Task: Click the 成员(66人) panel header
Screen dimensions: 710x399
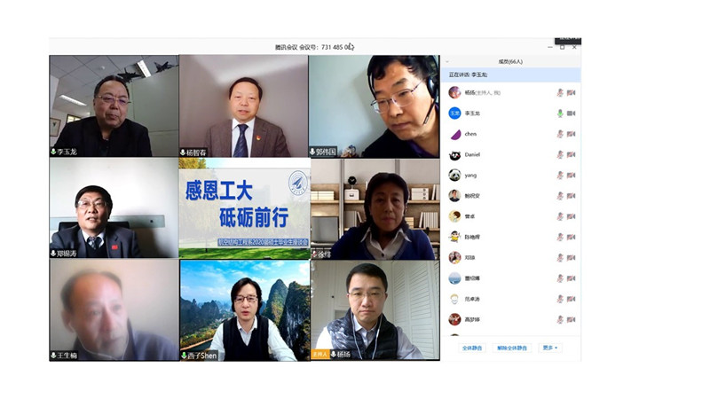Action: click(509, 62)
